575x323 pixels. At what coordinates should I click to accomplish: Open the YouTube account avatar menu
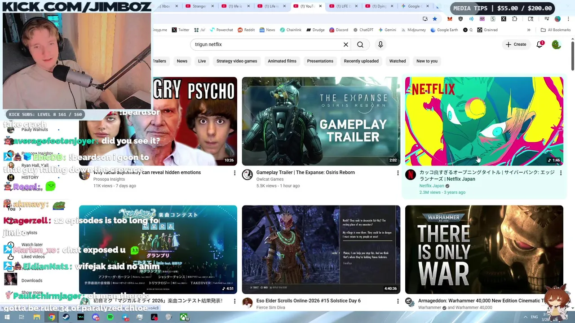[x=556, y=44]
